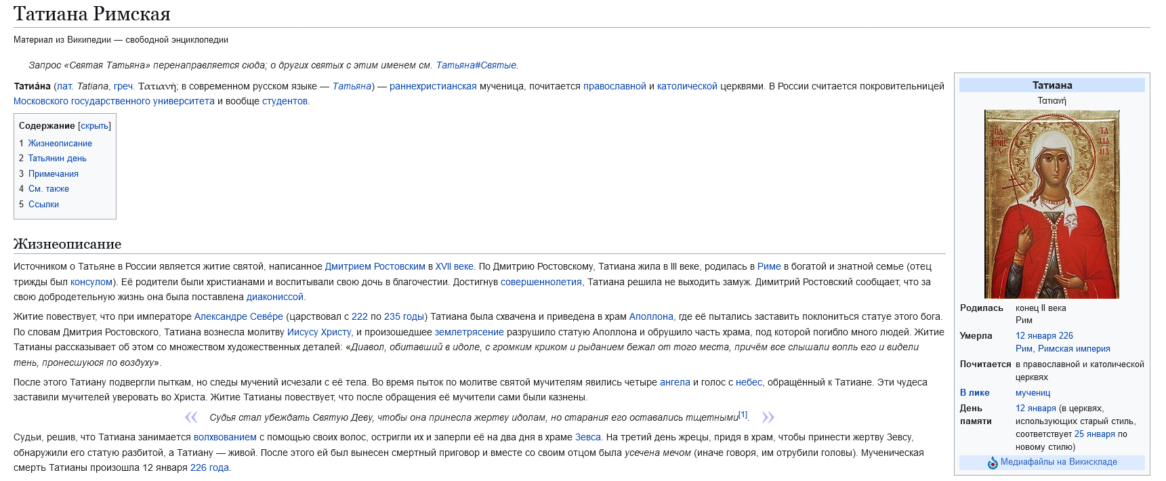Open «12 января» link in День памяти row
This screenshot has height=481, width=1166.
tap(1036, 409)
